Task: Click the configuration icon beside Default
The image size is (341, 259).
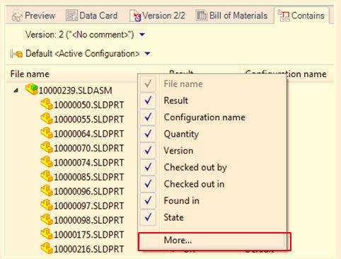Action: click(x=16, y=54)
